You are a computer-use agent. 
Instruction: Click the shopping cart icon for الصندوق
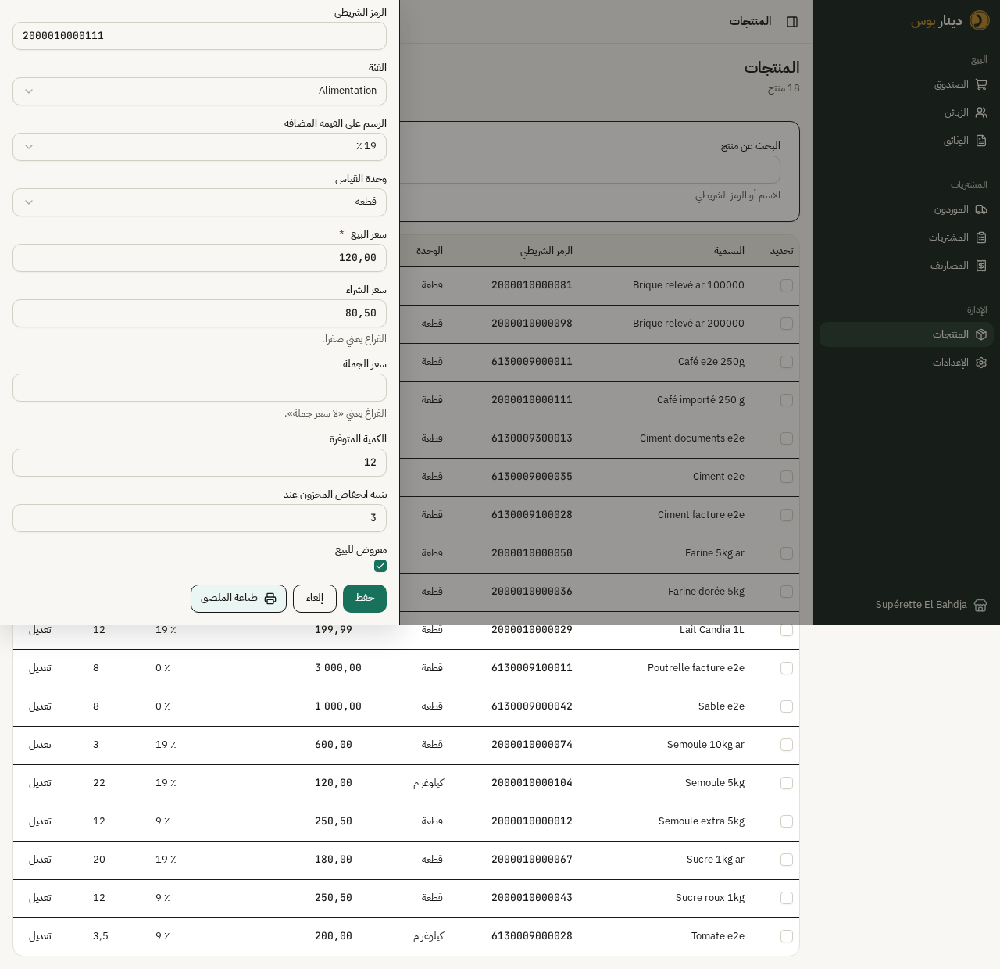coord(981,84)
